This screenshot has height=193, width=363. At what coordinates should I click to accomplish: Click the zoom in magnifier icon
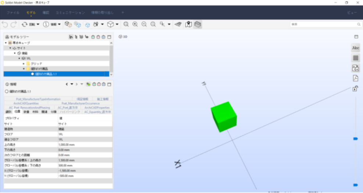point(135,24)
